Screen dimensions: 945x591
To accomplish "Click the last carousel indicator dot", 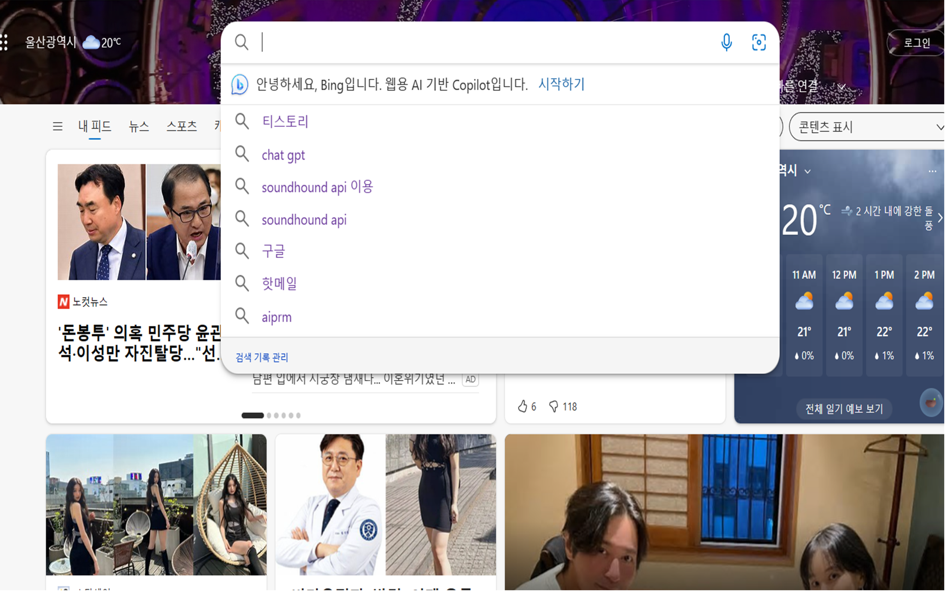I will [298, 415].
